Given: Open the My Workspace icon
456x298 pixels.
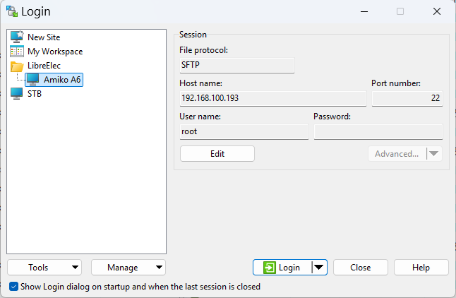Looking at the screenshot, I should [x=17, y=52].
